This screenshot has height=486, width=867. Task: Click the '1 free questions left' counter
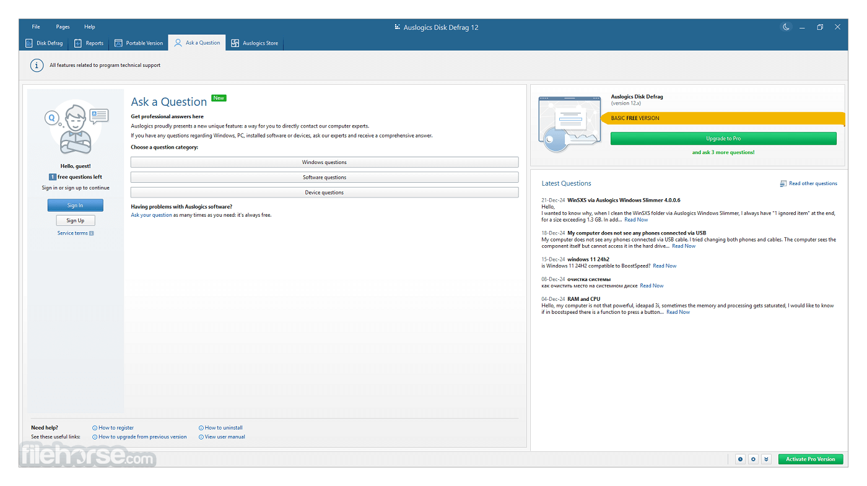pyautogui.click(x=76, y=177)
